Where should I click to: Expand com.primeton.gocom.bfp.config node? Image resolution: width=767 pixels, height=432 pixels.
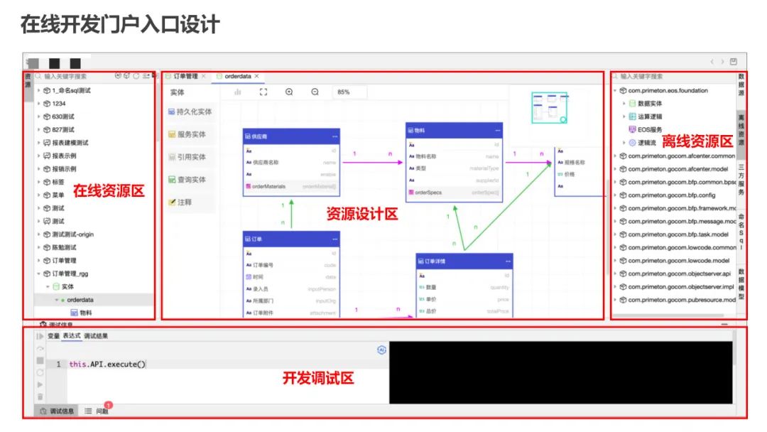[615, 195]
